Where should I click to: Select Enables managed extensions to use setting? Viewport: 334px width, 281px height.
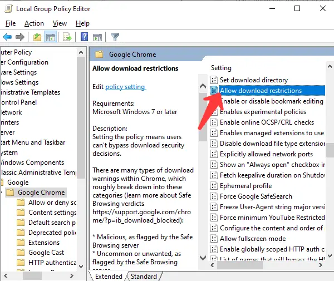tap(268, 133)
